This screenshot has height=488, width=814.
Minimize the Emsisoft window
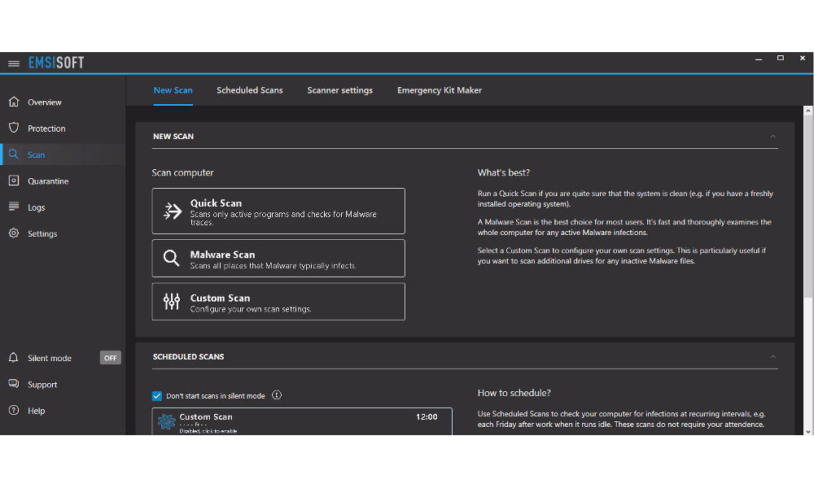(759, 59)
